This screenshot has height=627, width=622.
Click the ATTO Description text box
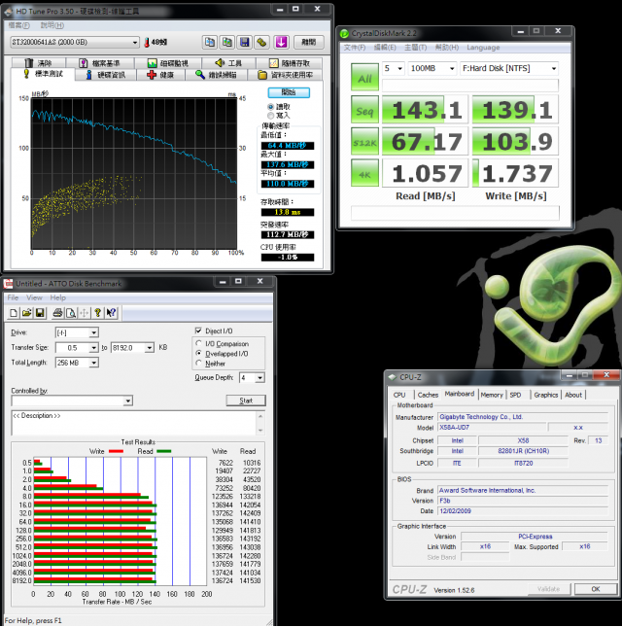134,423
